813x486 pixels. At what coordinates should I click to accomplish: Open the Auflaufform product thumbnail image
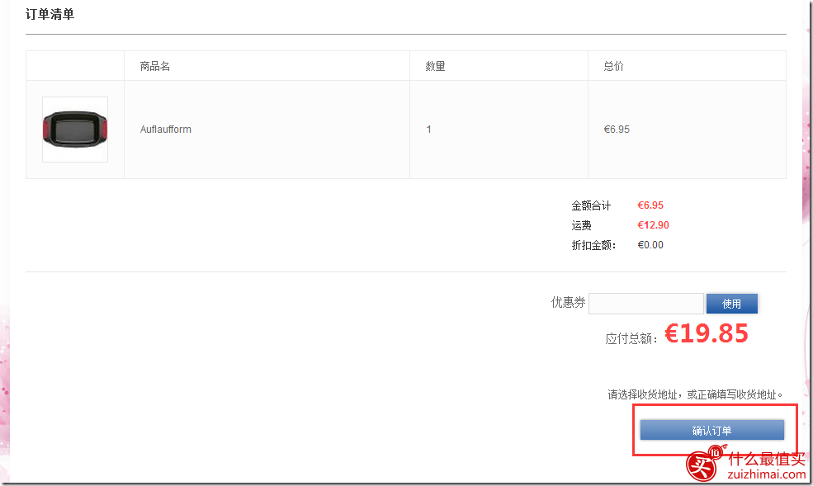(75, 130)
